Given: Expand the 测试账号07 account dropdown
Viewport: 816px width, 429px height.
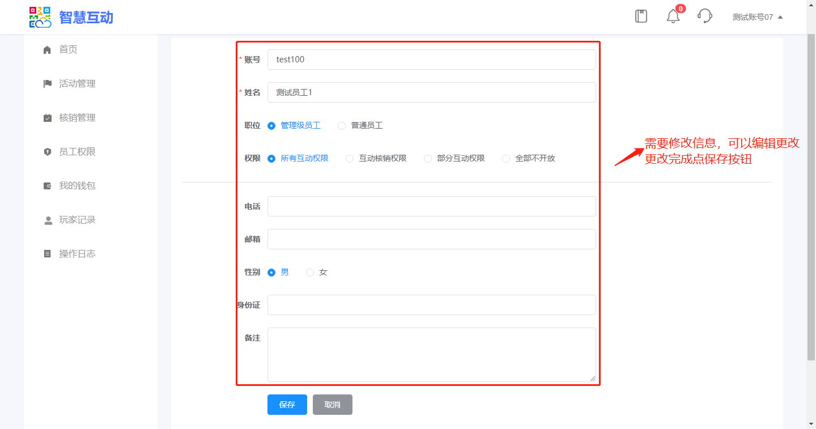Looking at the screenshot, I should coord(757,17).
